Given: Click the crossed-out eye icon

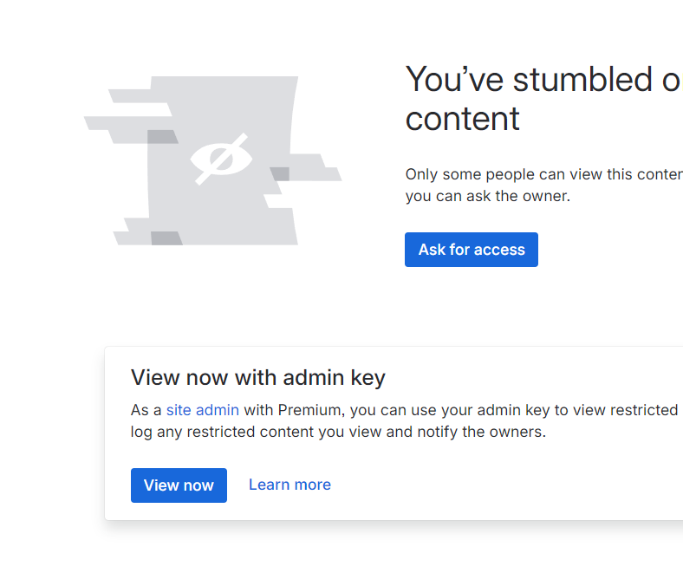Looking at the screenshot, I should [x=221, y=159].
